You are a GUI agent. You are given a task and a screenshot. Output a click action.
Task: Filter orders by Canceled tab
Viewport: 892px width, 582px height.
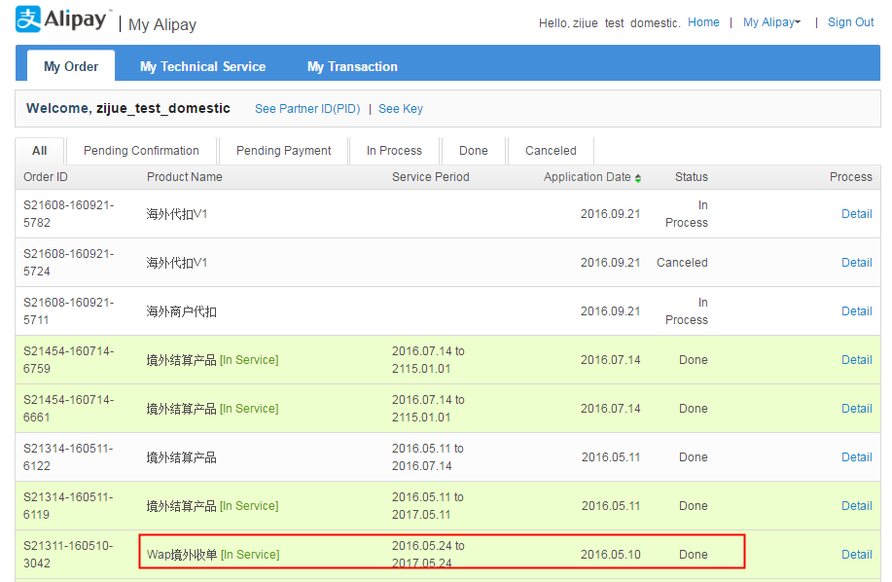point(551,151)
